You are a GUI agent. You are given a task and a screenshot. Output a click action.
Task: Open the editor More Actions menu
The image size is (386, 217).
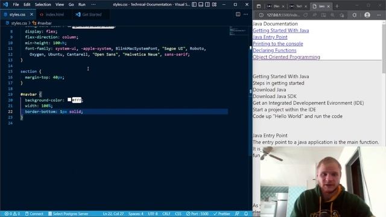[245, 14]
